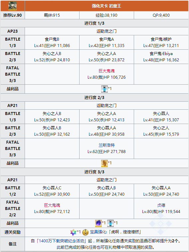Click the 强化关卡 岩窟王 title header
The width and height of the screenshot is (189, 252).
pyautogui.click(x=106, y=6)
